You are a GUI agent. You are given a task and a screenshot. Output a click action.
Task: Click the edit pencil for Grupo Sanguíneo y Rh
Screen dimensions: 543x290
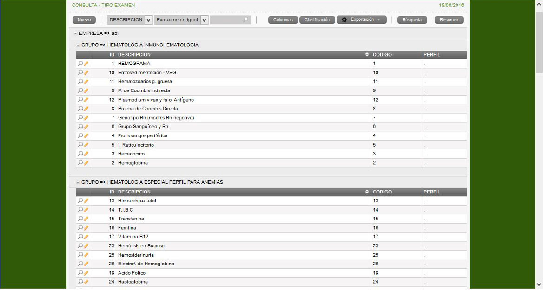[86, 127]
